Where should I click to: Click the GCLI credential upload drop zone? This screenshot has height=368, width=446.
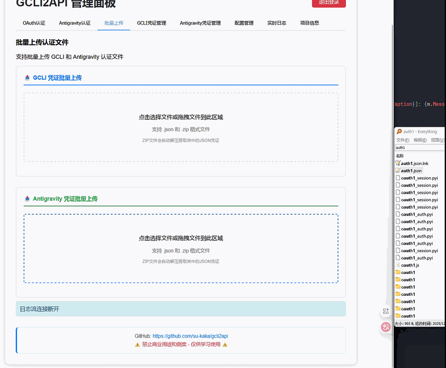coord(181,127)
